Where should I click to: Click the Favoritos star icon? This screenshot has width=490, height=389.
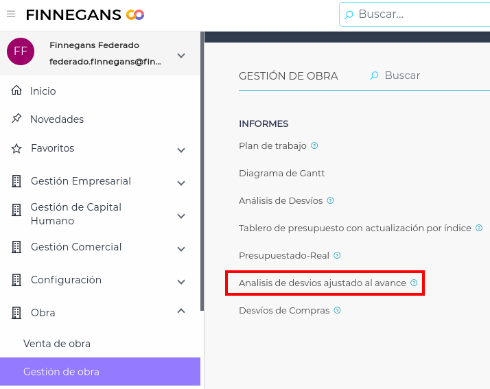coord(16,148)
